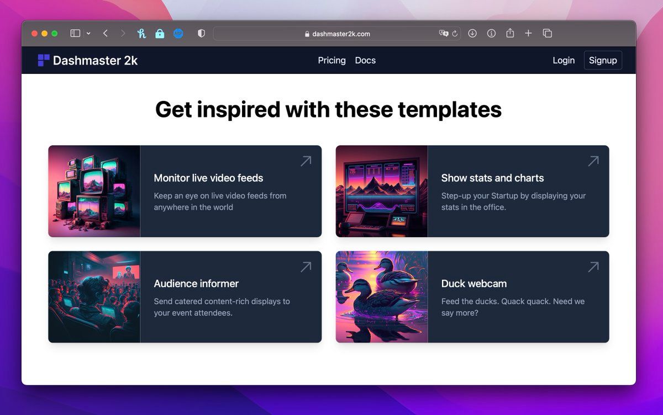
Task: Open a new tab with plus
Action: (x=528, y=34)
